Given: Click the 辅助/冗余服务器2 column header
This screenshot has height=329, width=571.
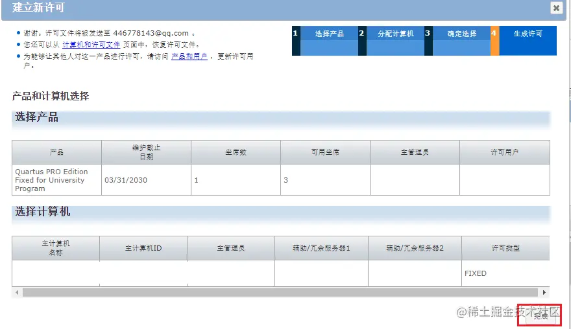Looking at the screenshot, I should [x=415, y=248].
